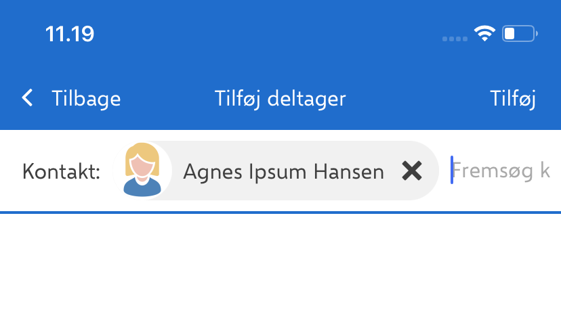
Task: Tap the cellular signal dots
Action: [455, 38]
